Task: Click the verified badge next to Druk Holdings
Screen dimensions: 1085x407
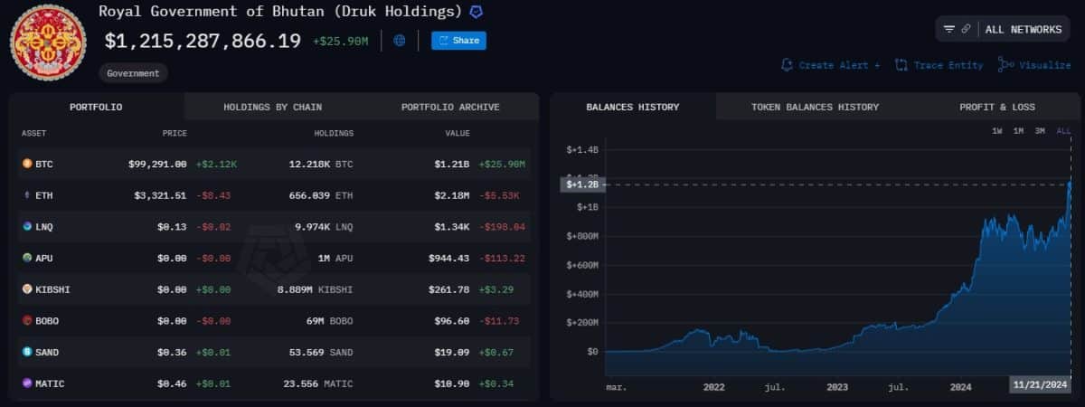Action: point(476,12)
